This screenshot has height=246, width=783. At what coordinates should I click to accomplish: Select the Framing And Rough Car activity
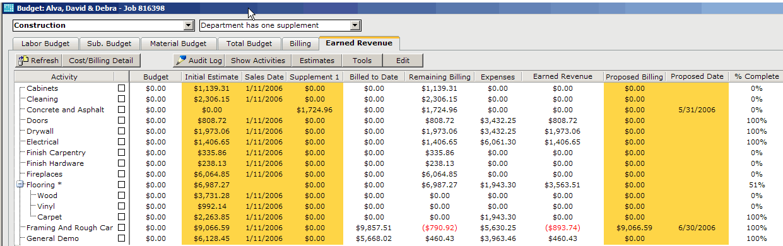click(x=69, y=228)
